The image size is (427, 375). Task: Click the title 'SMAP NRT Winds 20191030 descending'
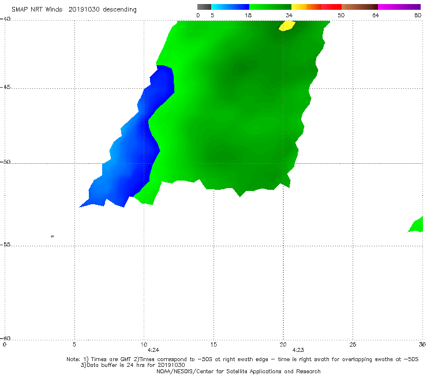74,10
